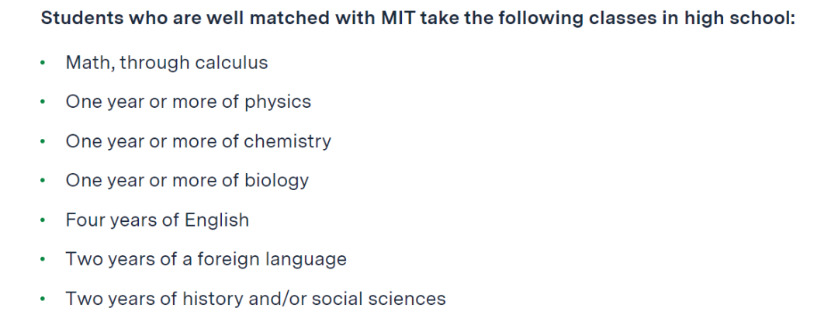Click the word "English" in the list

click(x=217, y=220)
